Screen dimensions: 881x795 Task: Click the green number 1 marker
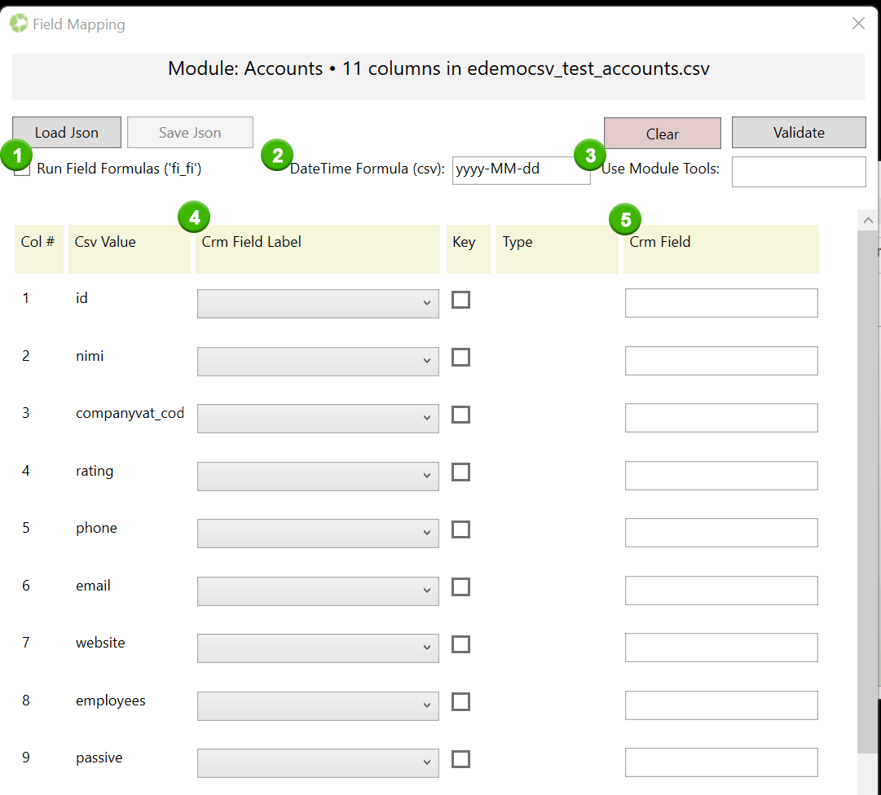(x=17, y=153)
